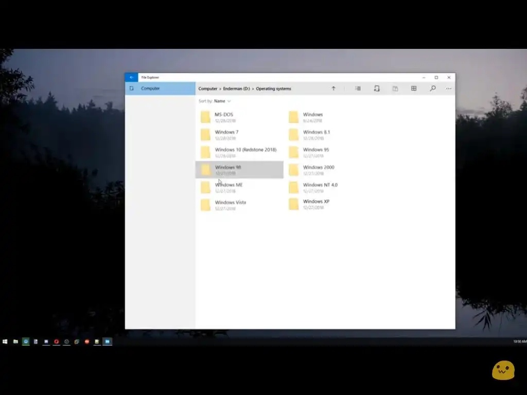Navigate to Enderman (D:) breadcrumb
The width and height of the screenshot is (527, 395).
click(x=237, y=88)
